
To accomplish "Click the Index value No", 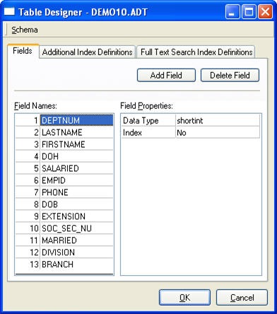I will coord(218,133).
